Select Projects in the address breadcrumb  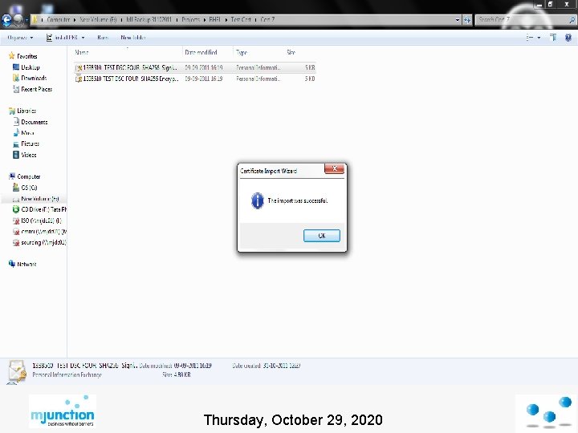[190, 19]
